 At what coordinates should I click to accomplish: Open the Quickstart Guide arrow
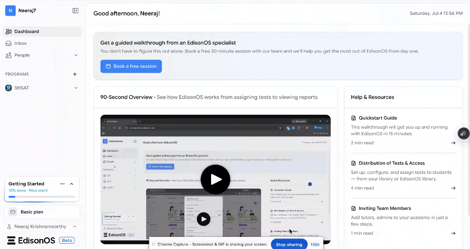453,143
